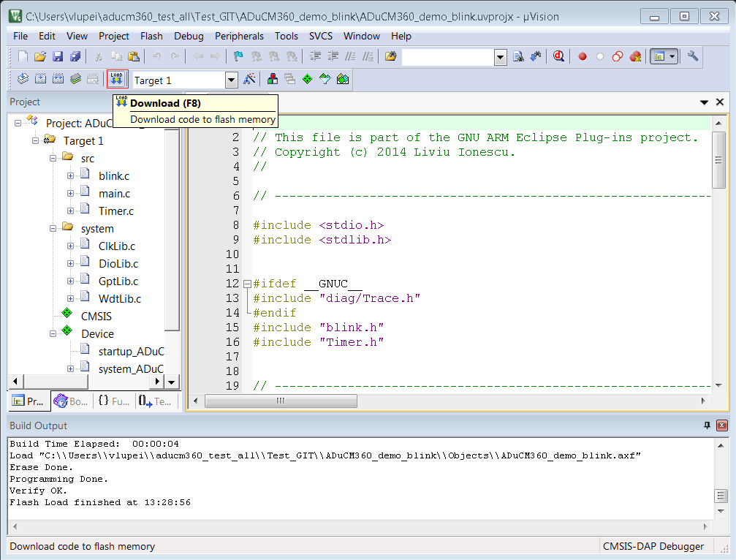The width and height of the screenshot is (736, 560).
Task: Insert breakpoint red dot icon
Action: (582, 56)
